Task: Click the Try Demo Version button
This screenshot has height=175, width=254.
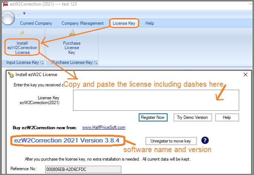Action: pyautogui.click(x=192, y=117)
